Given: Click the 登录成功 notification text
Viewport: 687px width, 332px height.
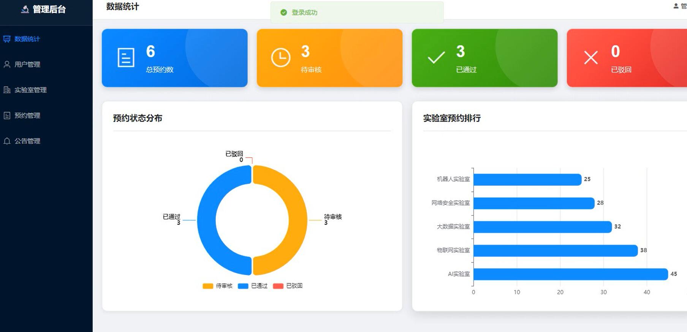Looking at the screenshot, I should [x=304, y=13].
